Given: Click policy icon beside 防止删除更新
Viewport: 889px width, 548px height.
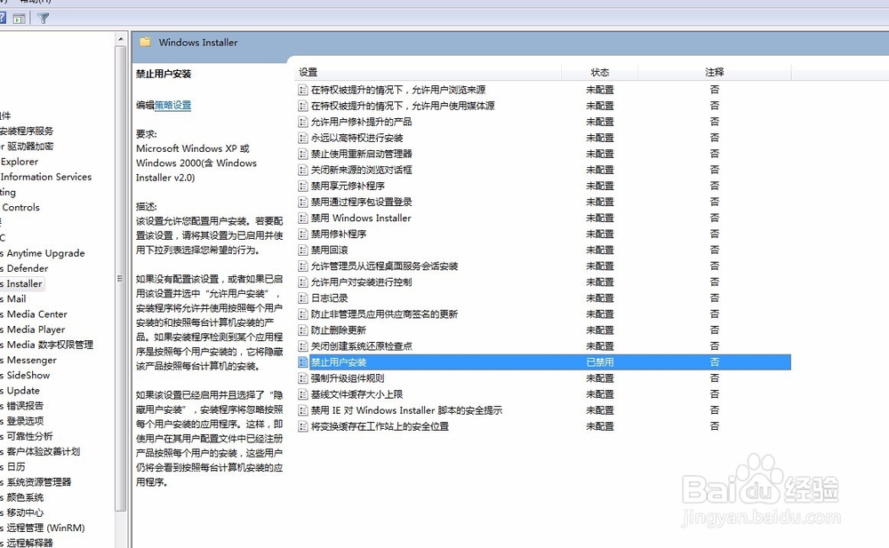Looking at the screenshot, I should point(303,330).
